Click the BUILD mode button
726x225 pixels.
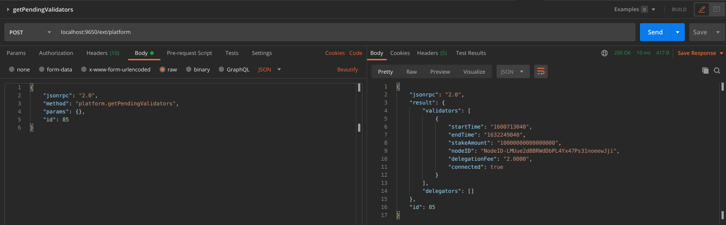coord(679,9)
